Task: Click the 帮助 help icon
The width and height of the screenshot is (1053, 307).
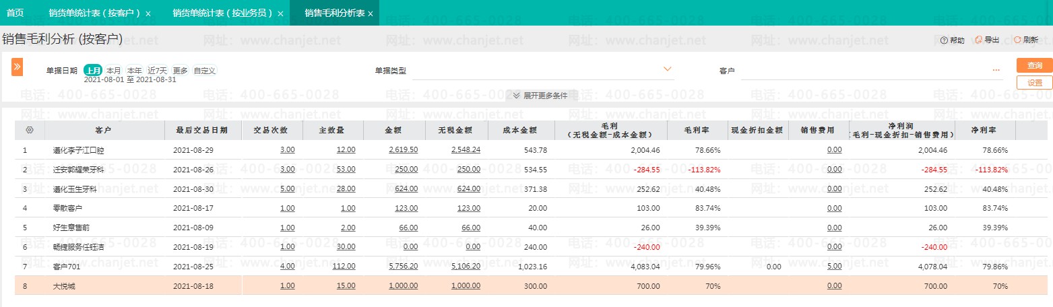Action: (x=944, y=40)
